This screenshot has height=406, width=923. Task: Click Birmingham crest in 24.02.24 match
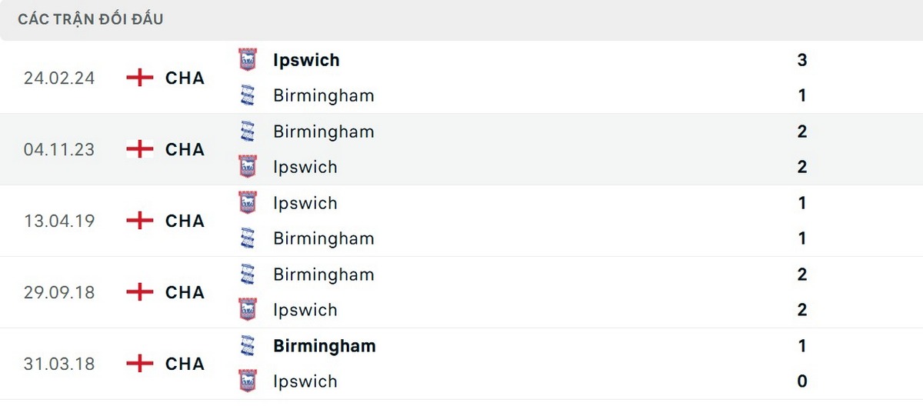point(248,95)
